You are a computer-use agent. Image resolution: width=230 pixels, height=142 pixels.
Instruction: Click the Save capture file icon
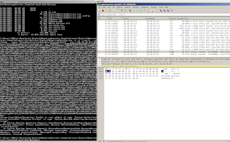(118, 11)
